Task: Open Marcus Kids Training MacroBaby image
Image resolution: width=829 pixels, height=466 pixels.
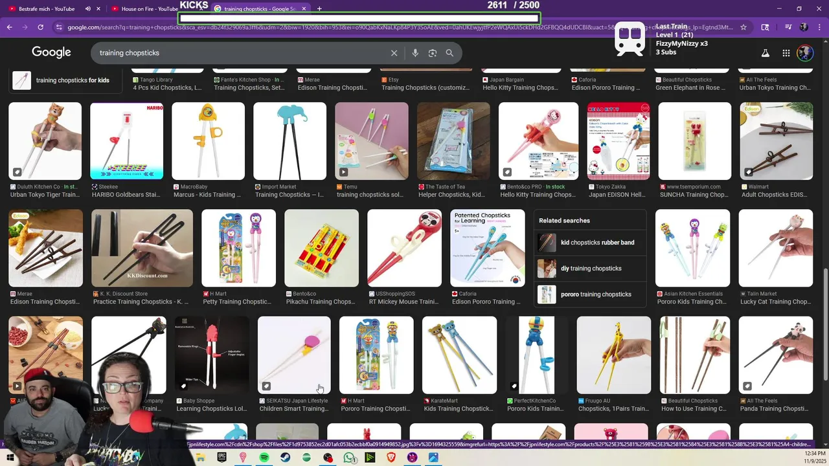Action: coord(209,141)
